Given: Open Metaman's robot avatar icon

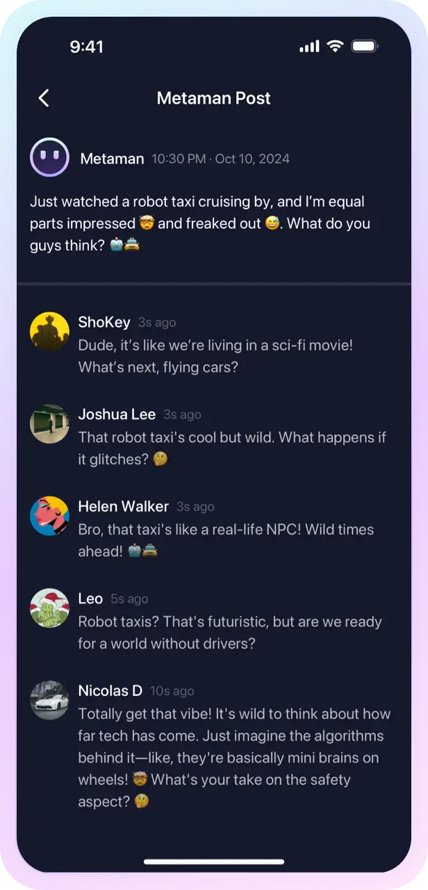Looking at the screenshot, I should click(49, 157).
